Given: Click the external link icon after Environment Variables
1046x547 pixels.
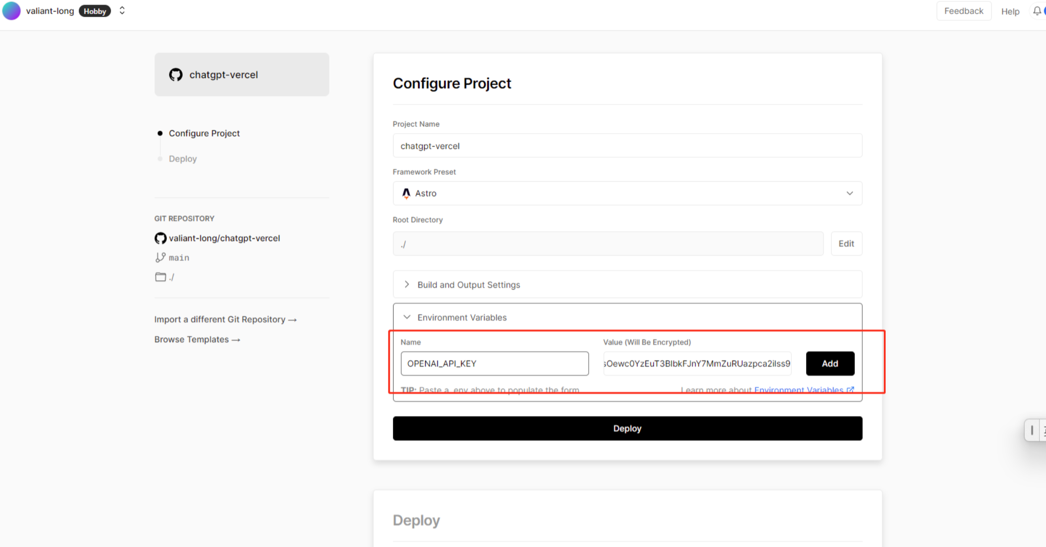Looking at the screenshot, I should point(850,390).
